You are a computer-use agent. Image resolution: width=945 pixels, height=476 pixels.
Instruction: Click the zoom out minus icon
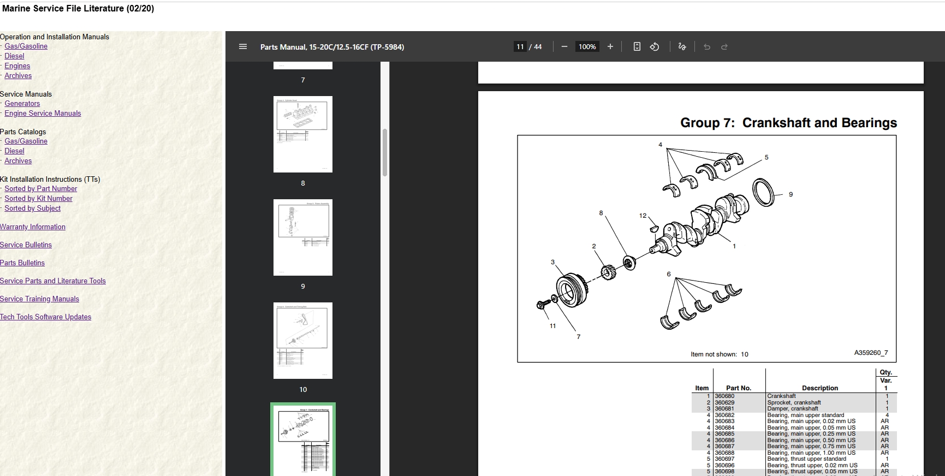click(x=564, y=47)
